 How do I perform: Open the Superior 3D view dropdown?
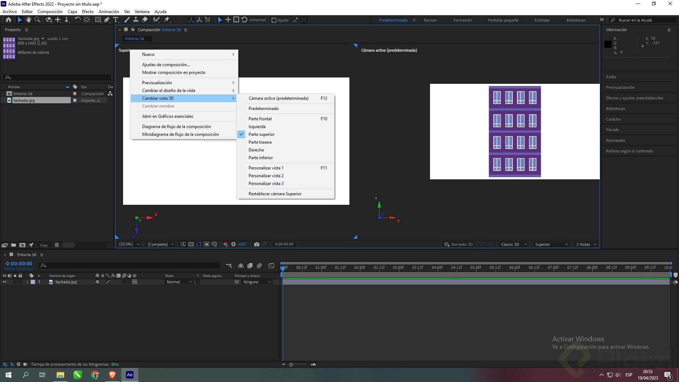(x=551, y=244)
